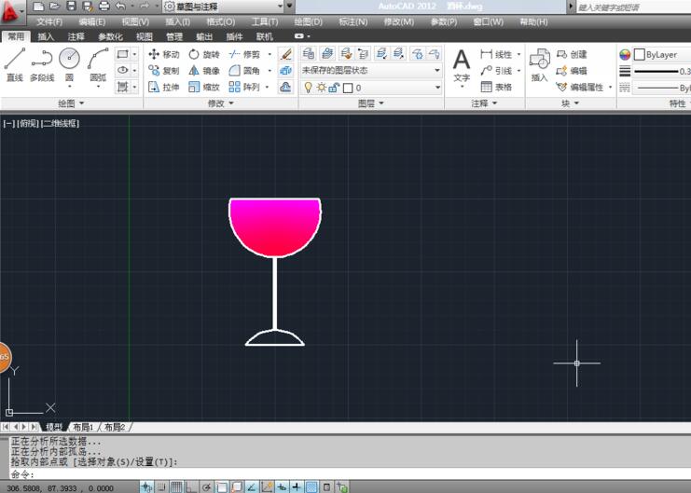
Task: Insert a Table (表格)
Action: point(496,87)
